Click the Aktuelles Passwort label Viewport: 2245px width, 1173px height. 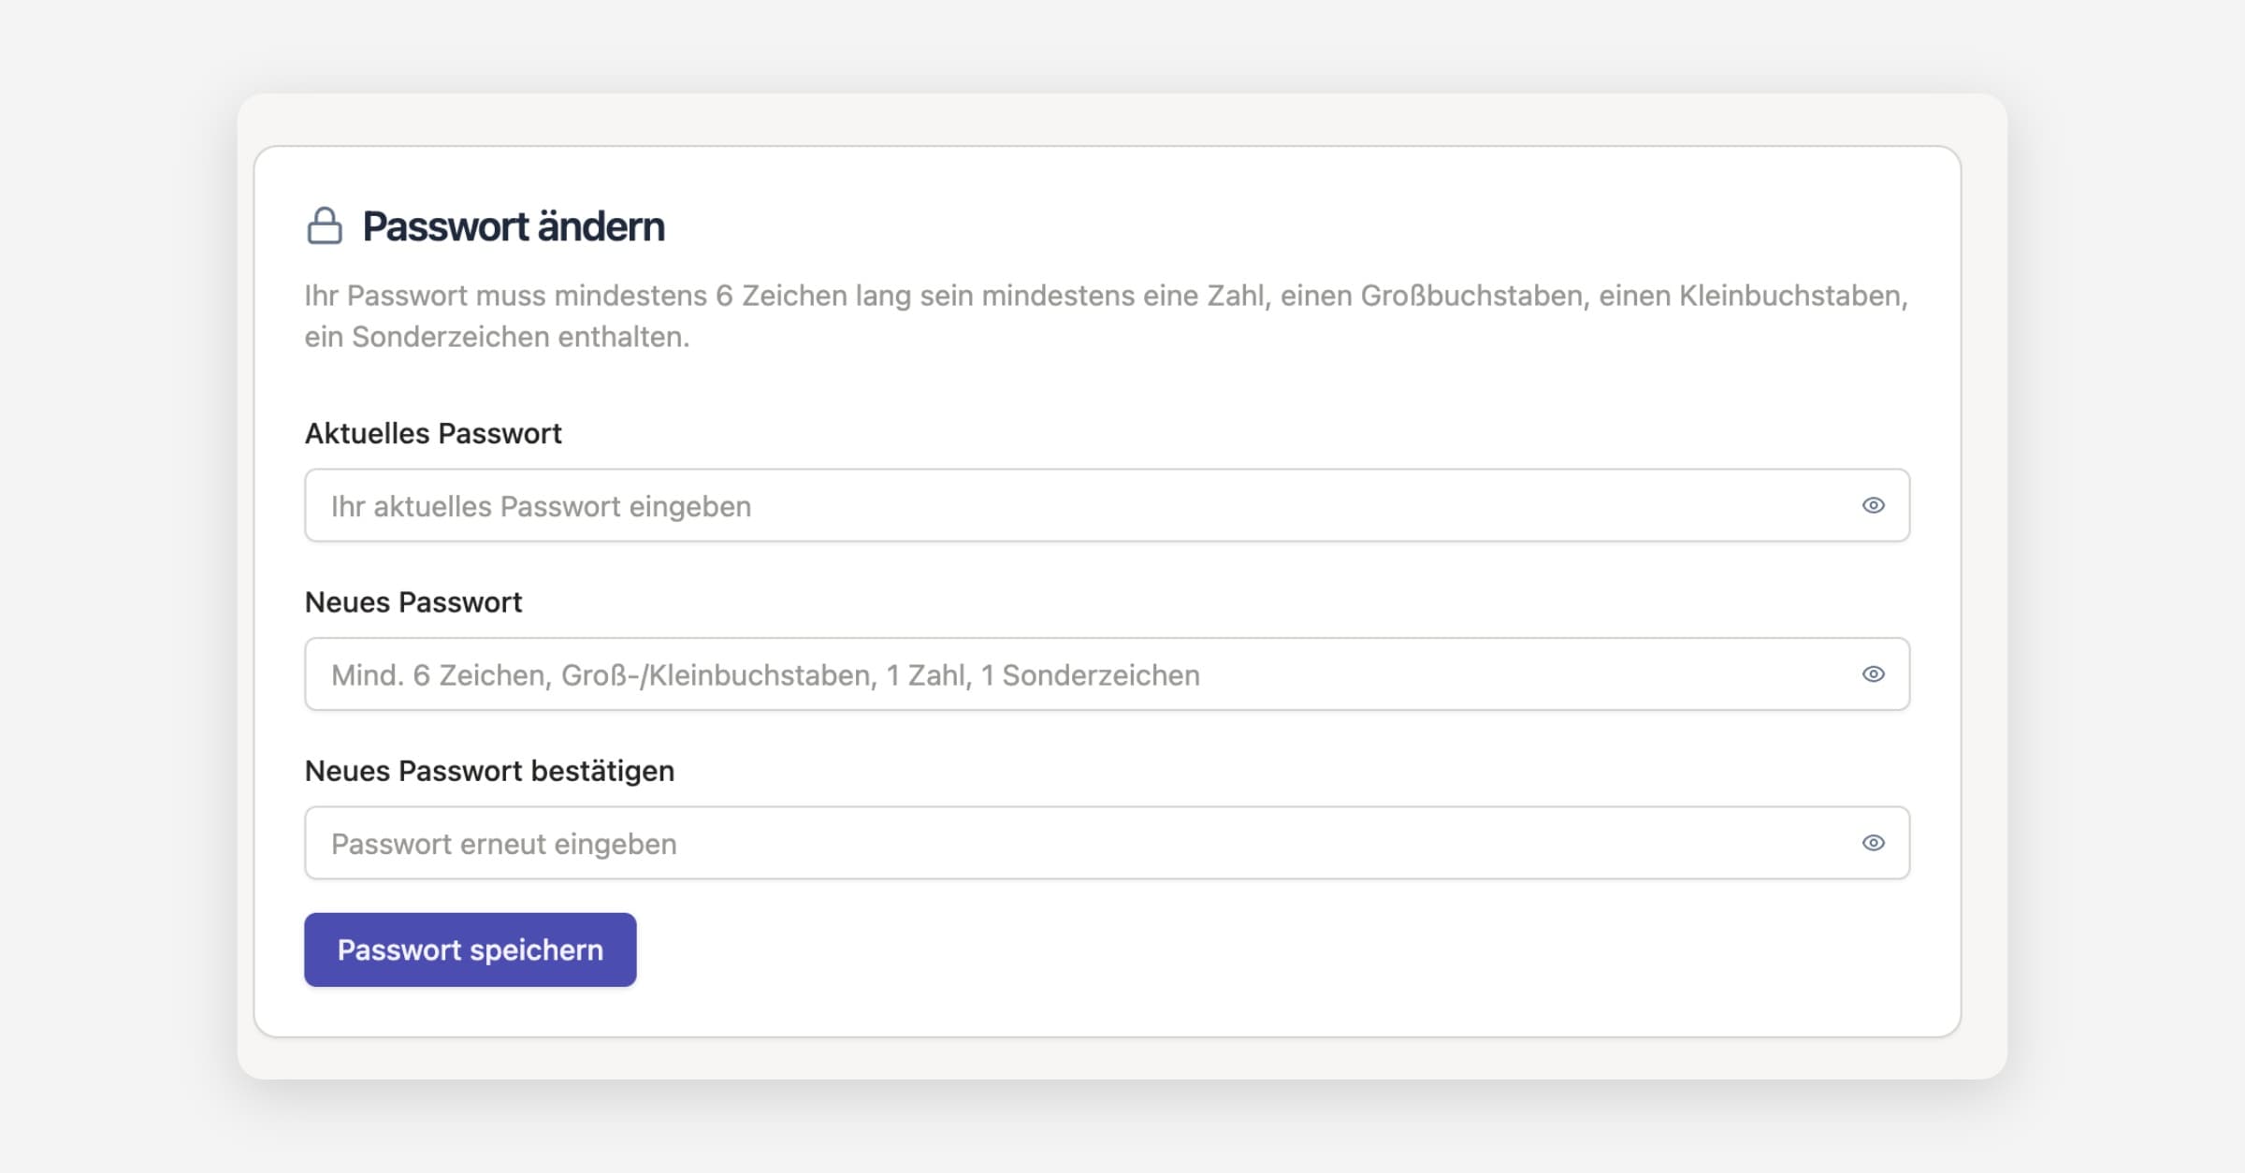coord(433,434)
